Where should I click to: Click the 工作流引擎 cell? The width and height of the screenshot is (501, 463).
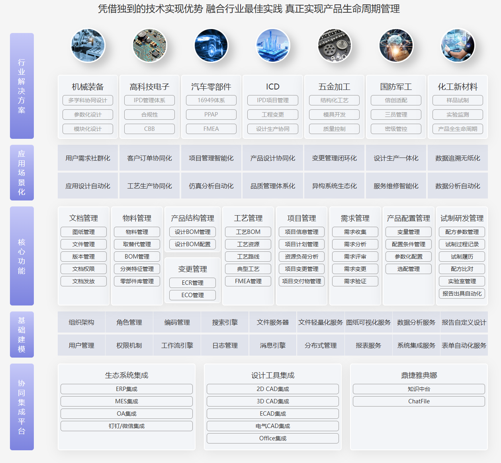coord(177,345)
